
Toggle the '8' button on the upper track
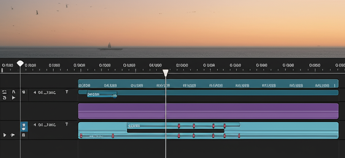pos(24,92)
